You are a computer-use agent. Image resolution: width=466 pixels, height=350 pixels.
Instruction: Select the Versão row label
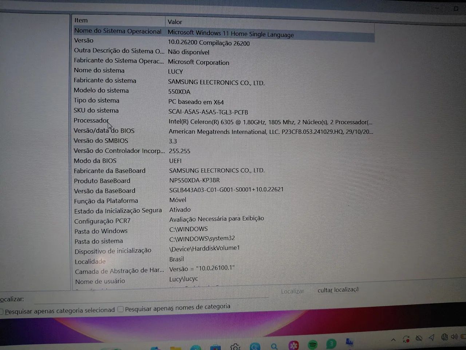[84, 40]
